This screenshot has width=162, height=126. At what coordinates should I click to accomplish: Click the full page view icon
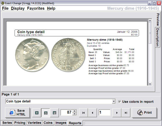(x=37, y=113)
